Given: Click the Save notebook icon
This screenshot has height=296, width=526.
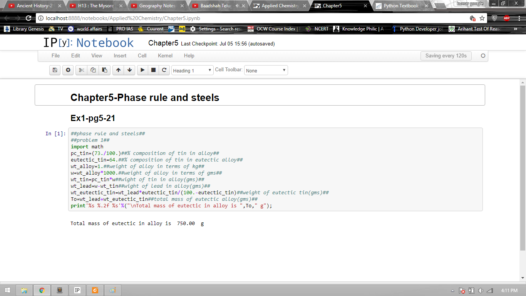Looking at the screenshot, I should coord(55,70).
